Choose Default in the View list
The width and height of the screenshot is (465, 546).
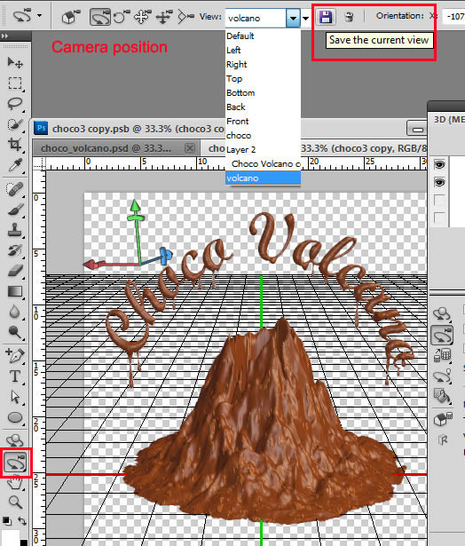coord(263,36)
